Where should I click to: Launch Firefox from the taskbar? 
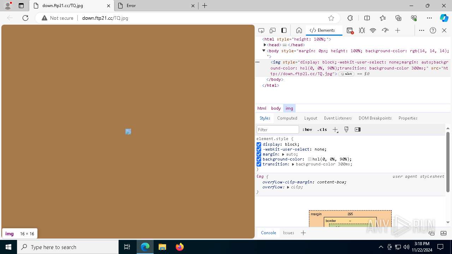tap(179, 247)
